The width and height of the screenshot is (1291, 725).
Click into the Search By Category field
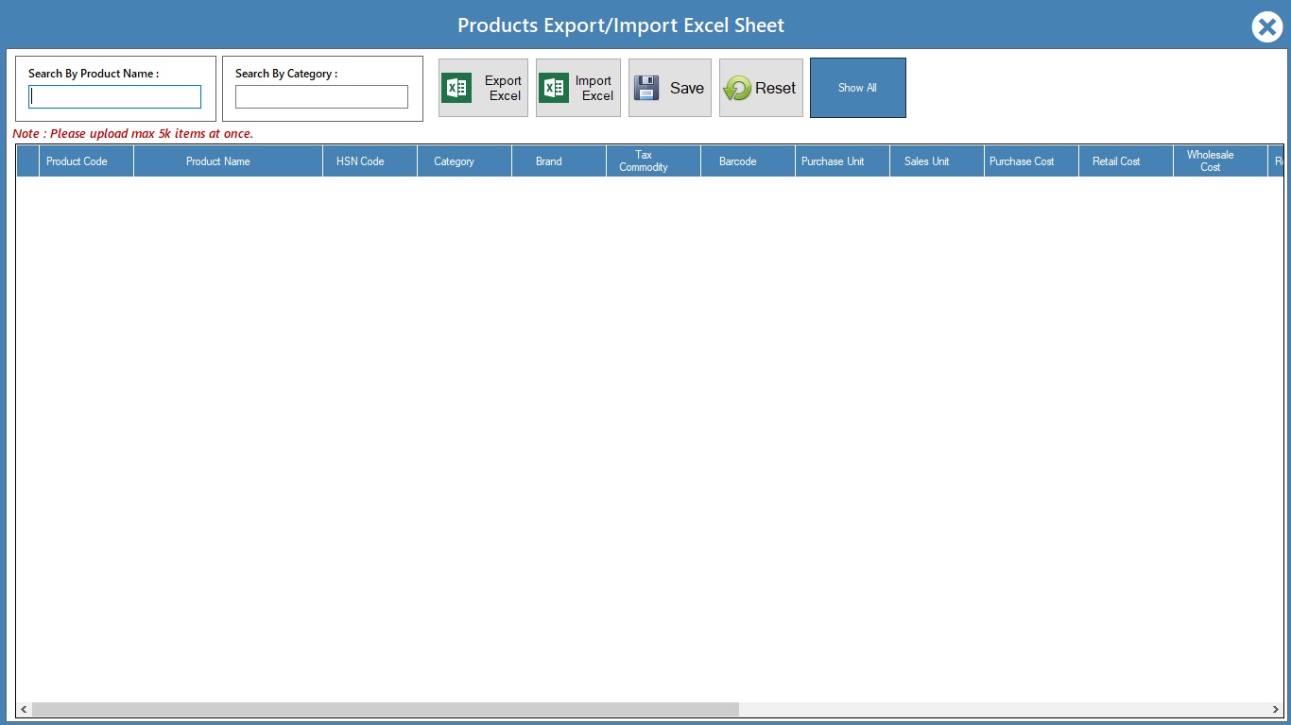click(321, 97)
